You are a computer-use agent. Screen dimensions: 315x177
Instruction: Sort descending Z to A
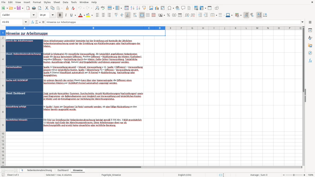(x=138, y=8)
